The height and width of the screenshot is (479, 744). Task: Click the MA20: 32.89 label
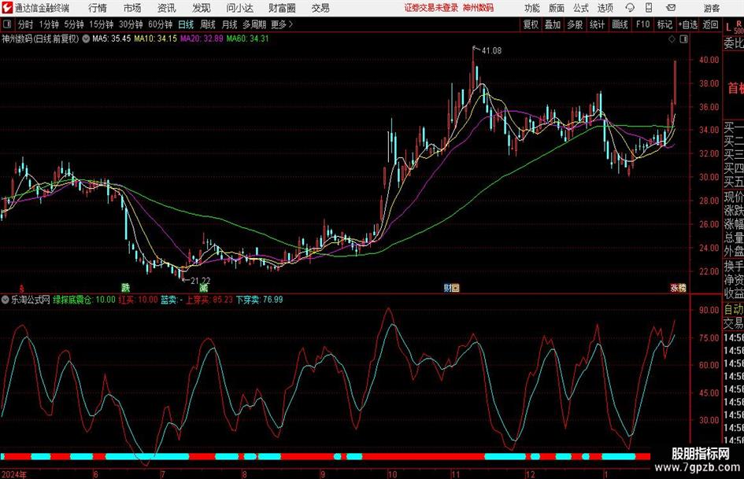coord(202,39)
